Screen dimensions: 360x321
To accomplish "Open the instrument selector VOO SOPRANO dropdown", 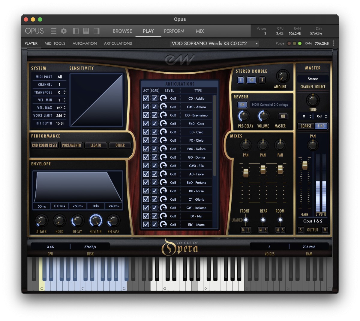I will tap(214, 43).
